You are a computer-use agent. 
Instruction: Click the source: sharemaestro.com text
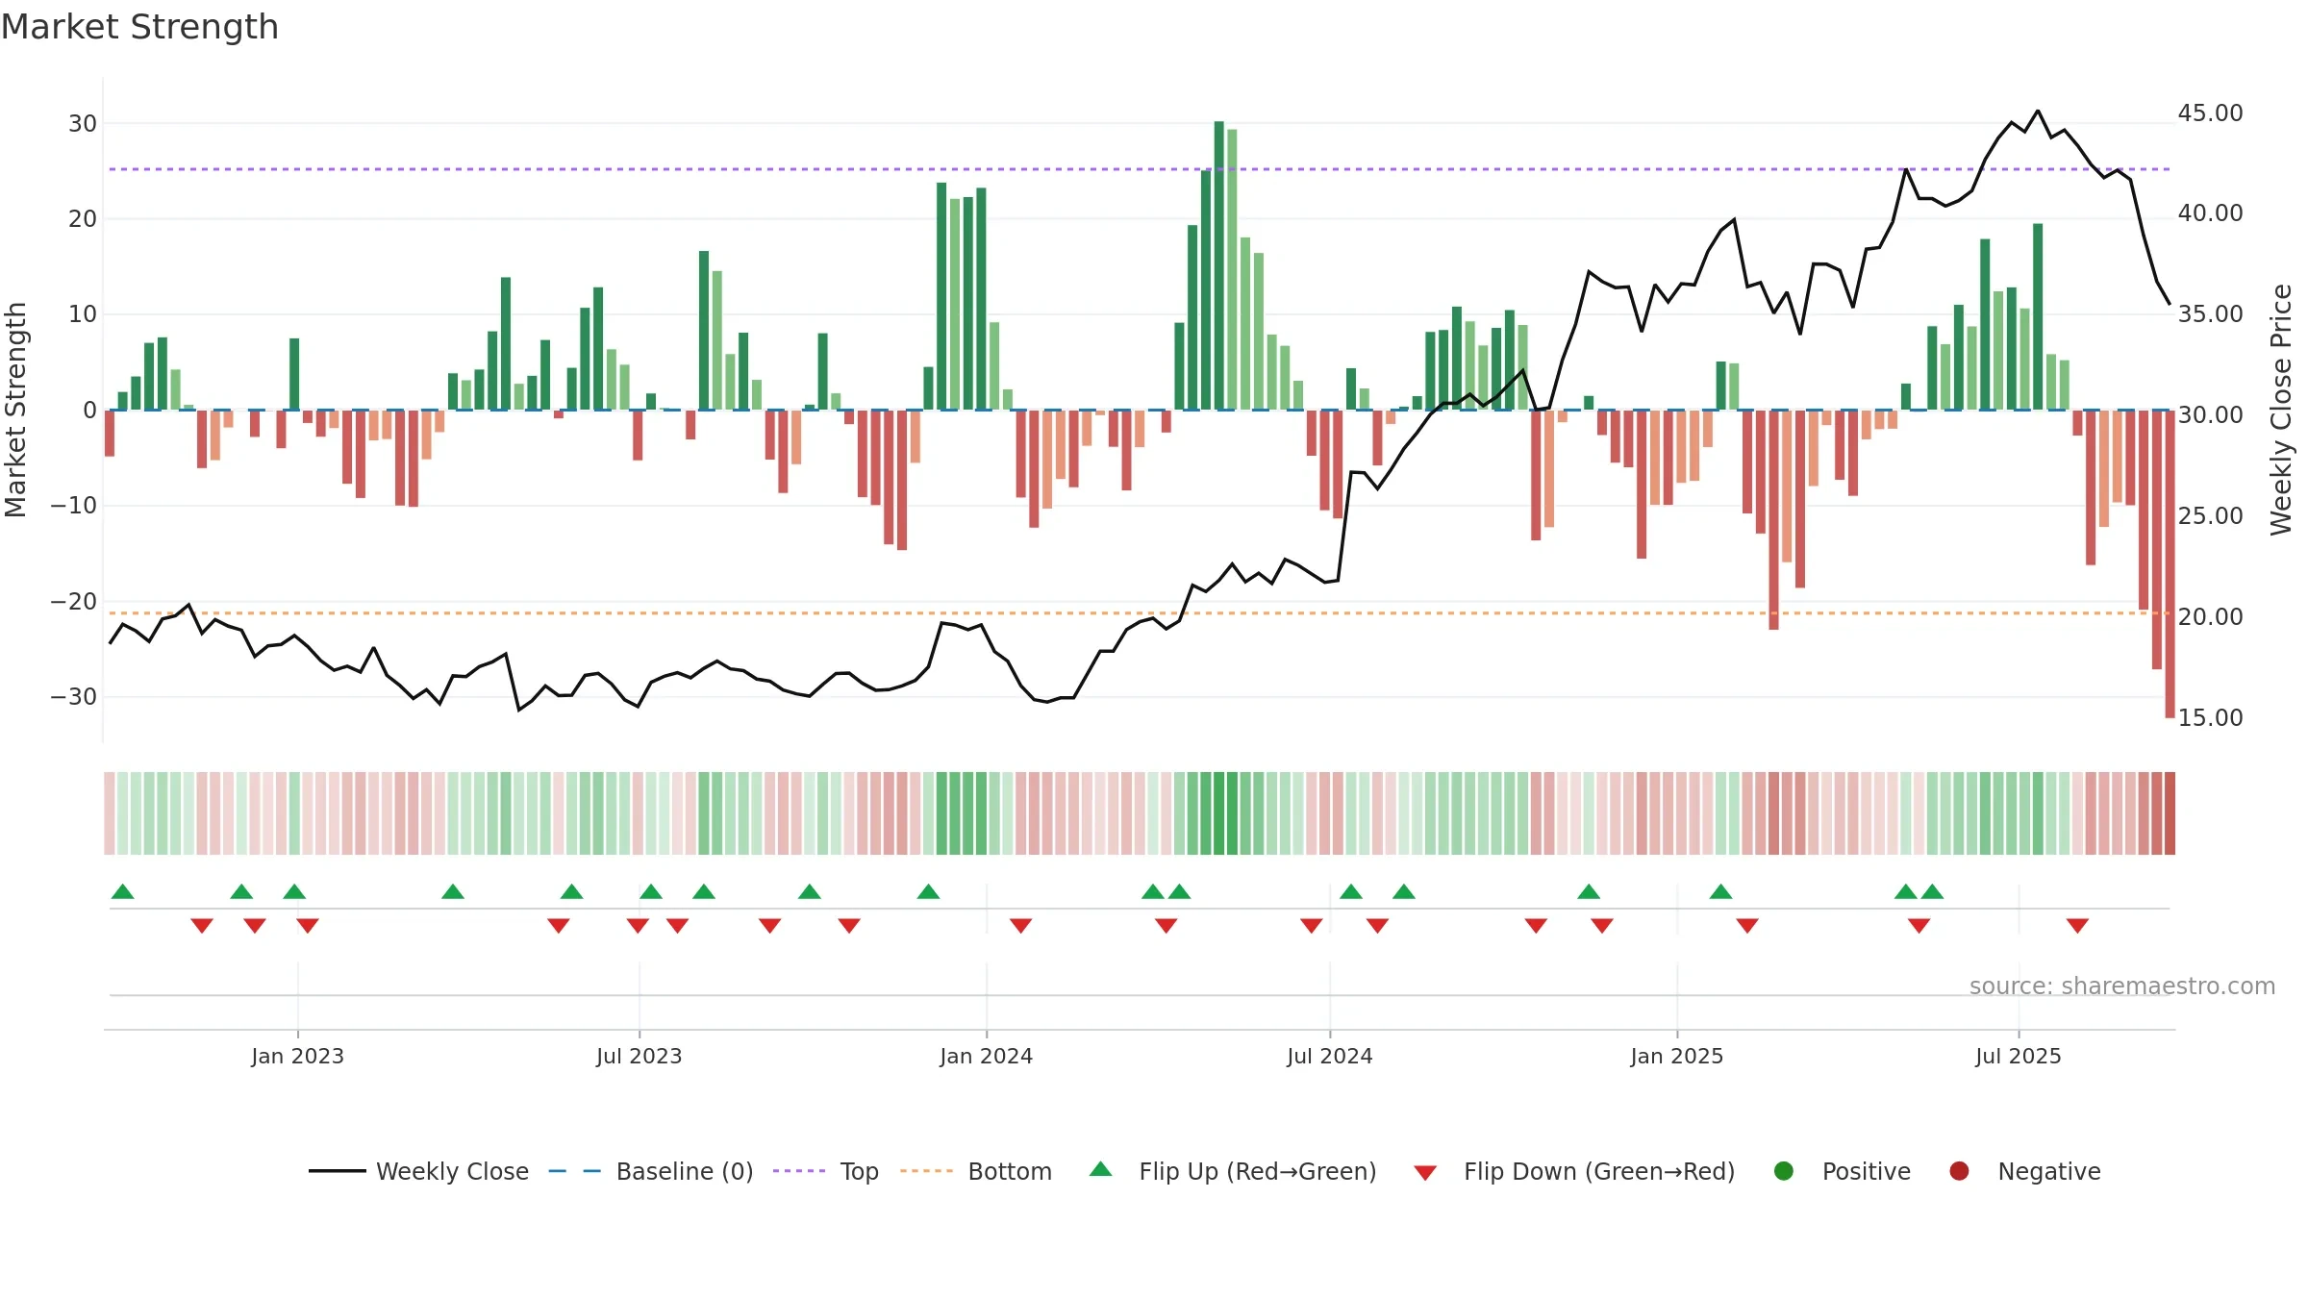pos(2122,986)
